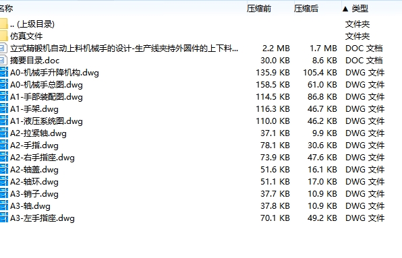
Task: Click the DWG icon beside A3-销子.dwg
Action: (x=4, y=193)
